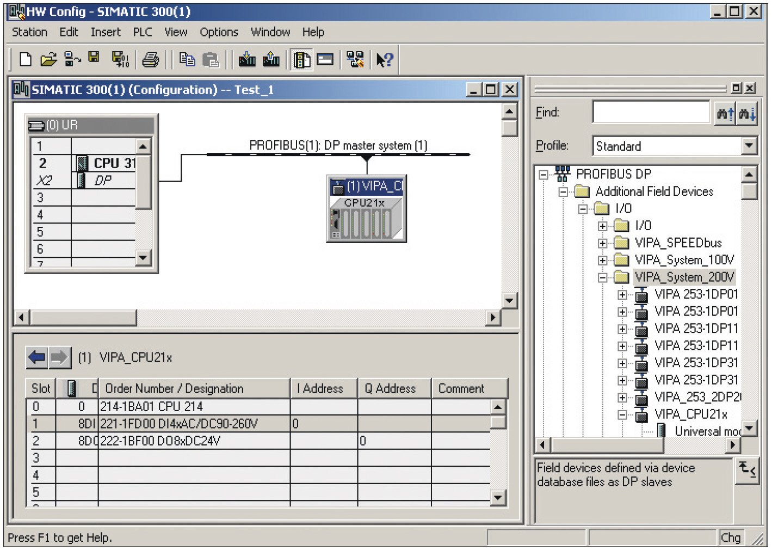
Task: Save configuration with the floppy disk icon
Action: click(94, 58)
